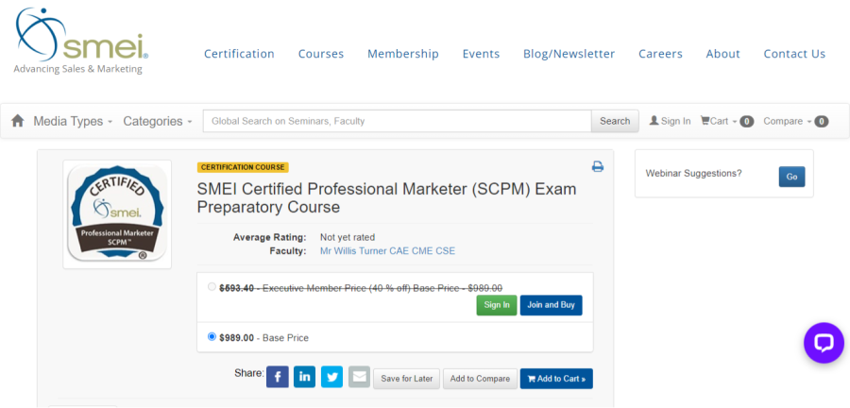This screenshot has width=850, height=408.
Task: Open the Membership menu
Action: [x=403, y=54]
